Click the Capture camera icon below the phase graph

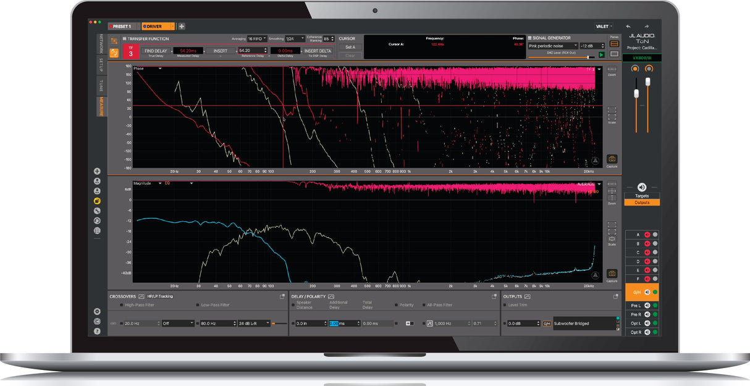coord(611,158)
